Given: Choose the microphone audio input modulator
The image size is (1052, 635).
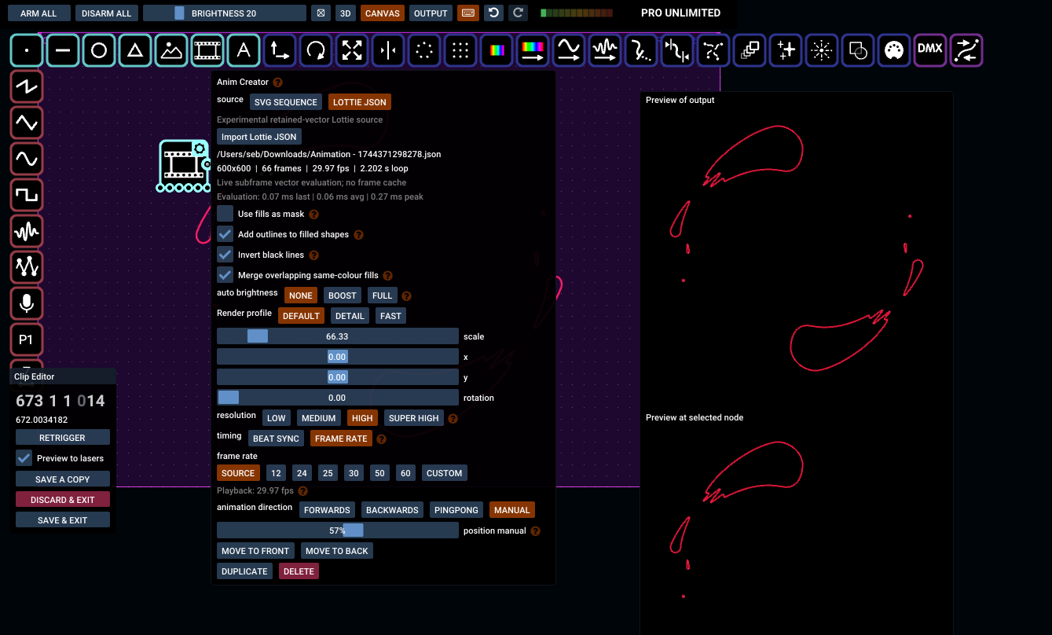Looking at the screenshot, I should (x=27, y=303).
